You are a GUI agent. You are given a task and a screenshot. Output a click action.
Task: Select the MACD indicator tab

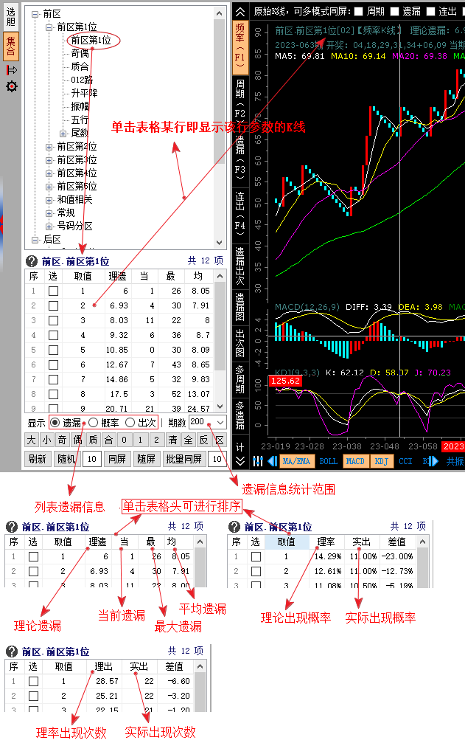355,461
